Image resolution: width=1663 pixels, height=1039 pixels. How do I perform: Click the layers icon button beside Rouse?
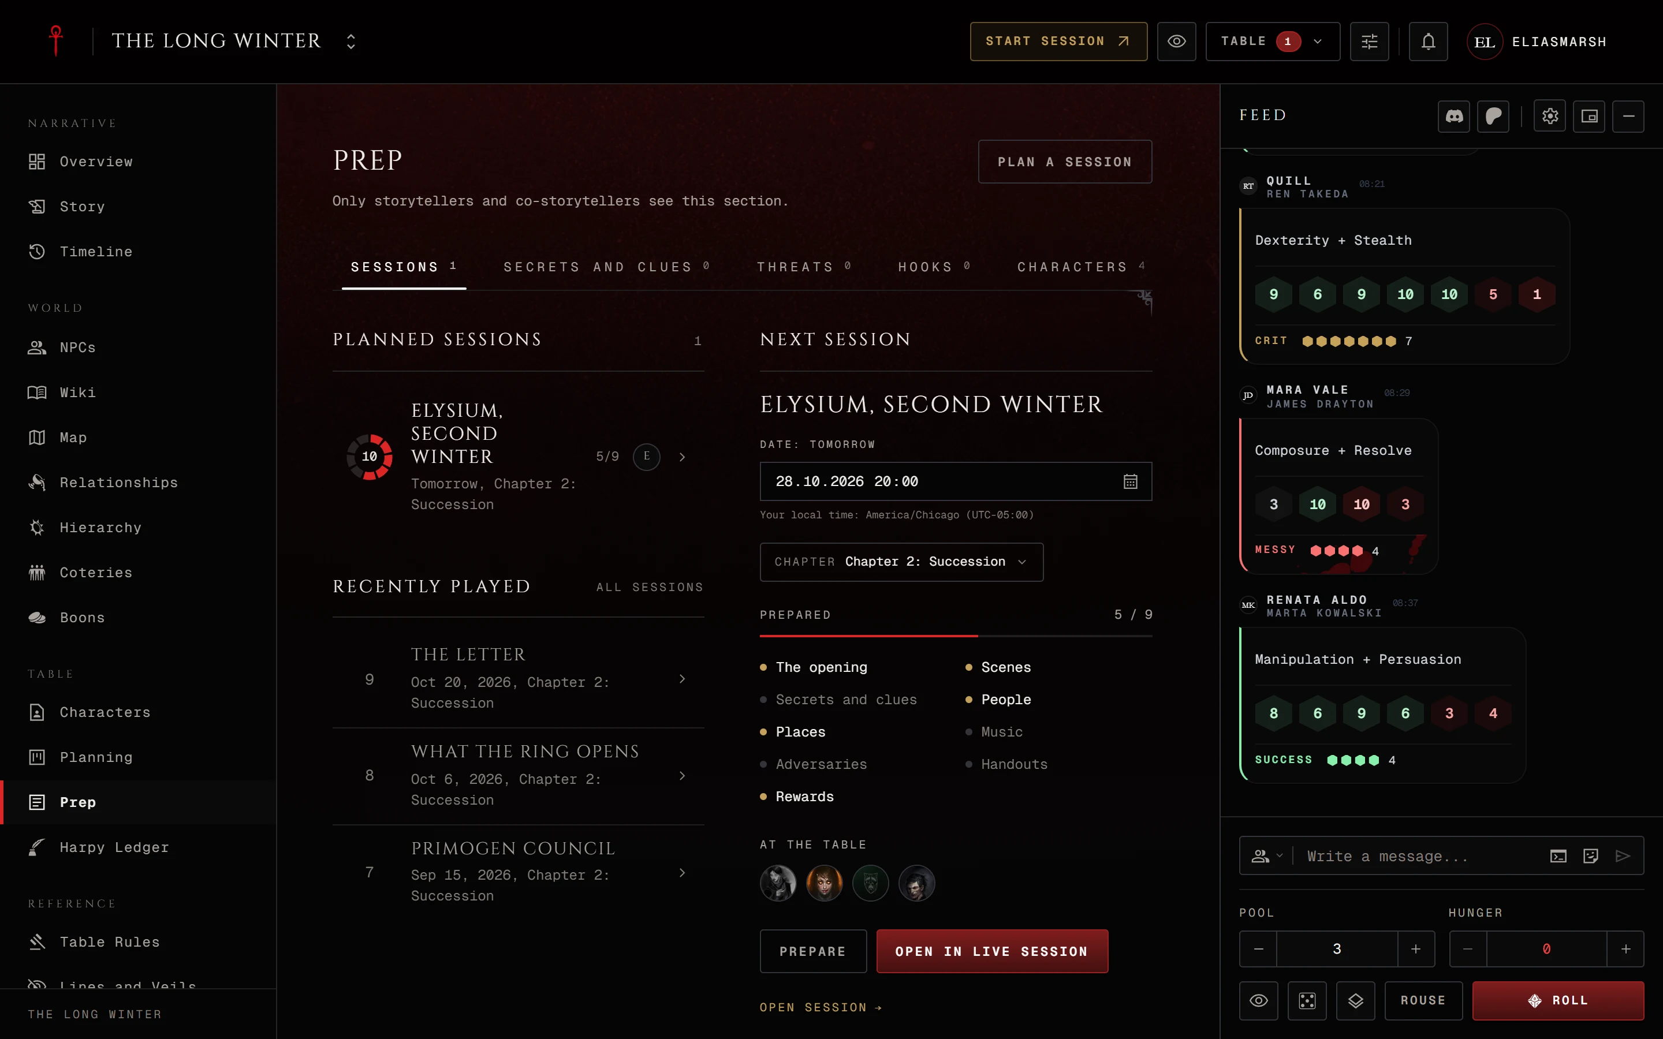(1355, 1000)
